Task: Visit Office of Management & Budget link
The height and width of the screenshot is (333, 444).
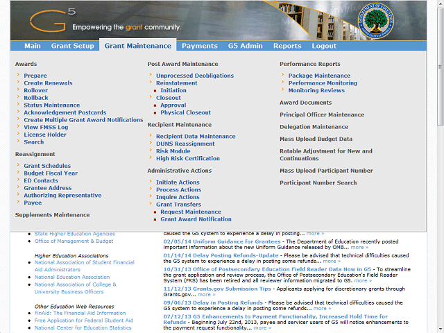Action: tap(74, 241)
